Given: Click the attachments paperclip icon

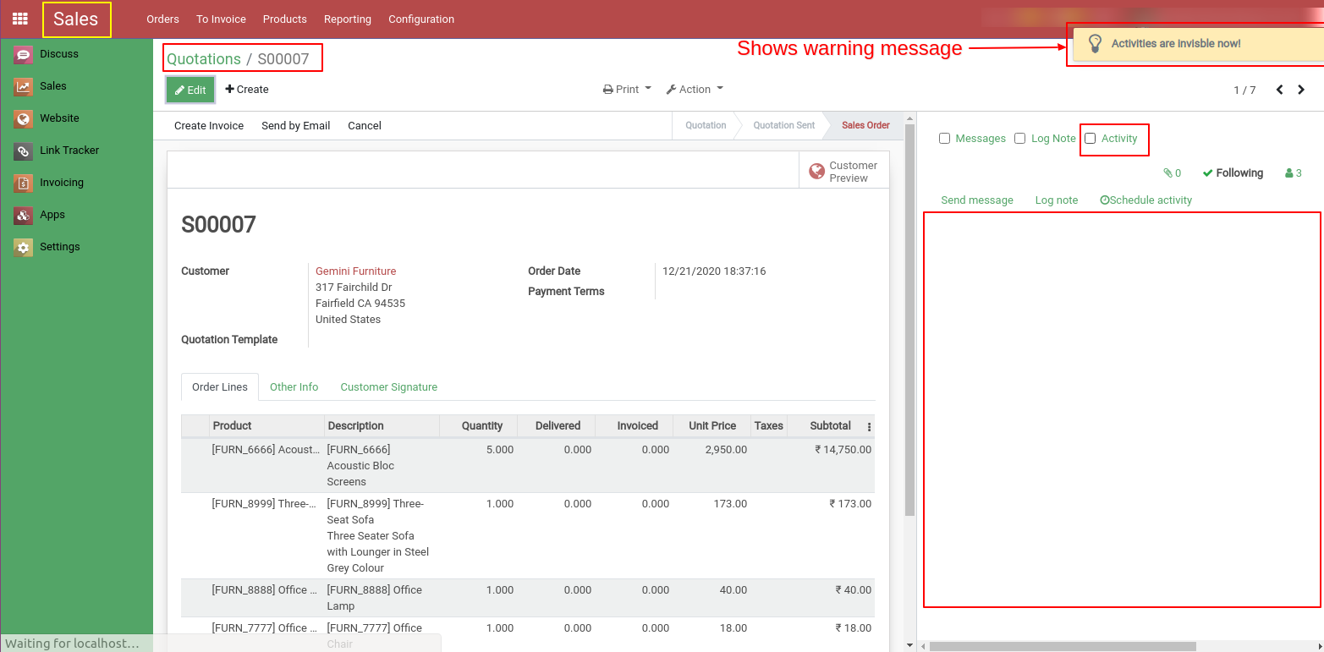Looking at the screenshot, I should (1168, 173).
